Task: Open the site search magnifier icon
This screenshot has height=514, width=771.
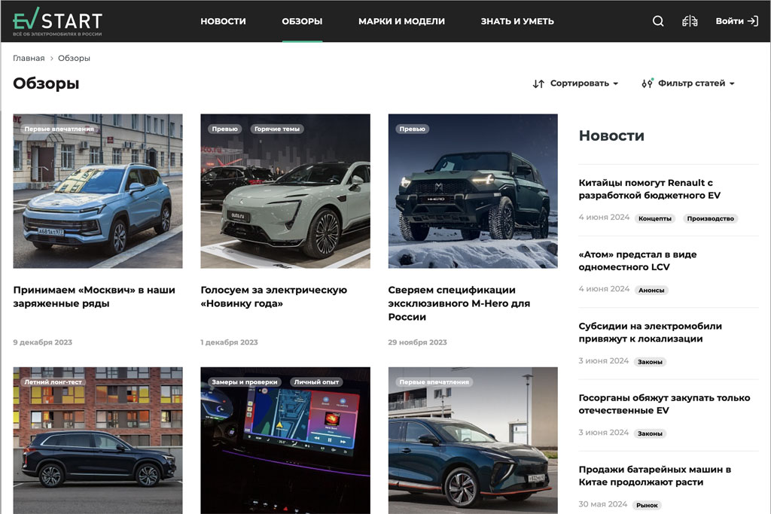Action: click(658, 21)
